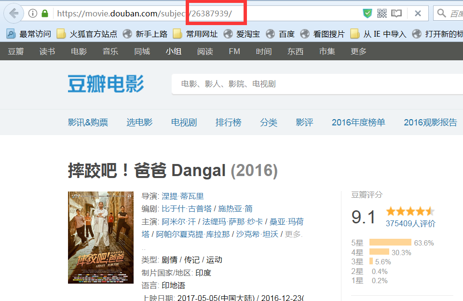Viewport: 463px width, 301px height.
Task: Go to FM in top navigation
Action: 234,52
